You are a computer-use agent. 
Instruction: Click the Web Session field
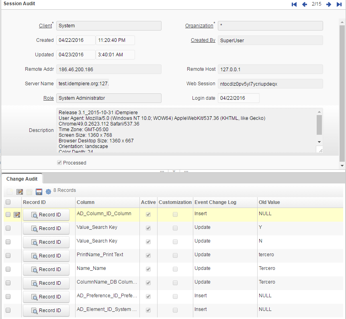pyautogui.click(x=270, y=84)
